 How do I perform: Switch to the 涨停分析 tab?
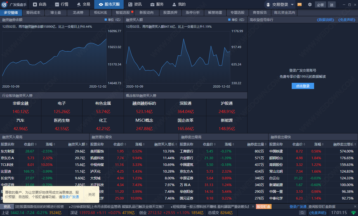tap(193, 13)
